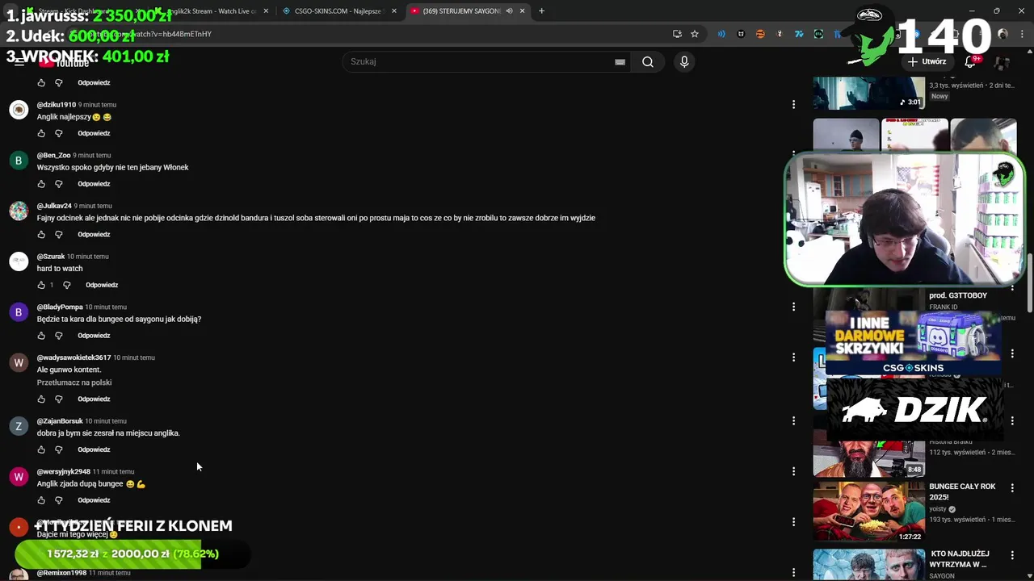Viewport: 1034px width, 581px height.
Task: Open options menu for @BladyPompa comment
Action: point(793,307)
